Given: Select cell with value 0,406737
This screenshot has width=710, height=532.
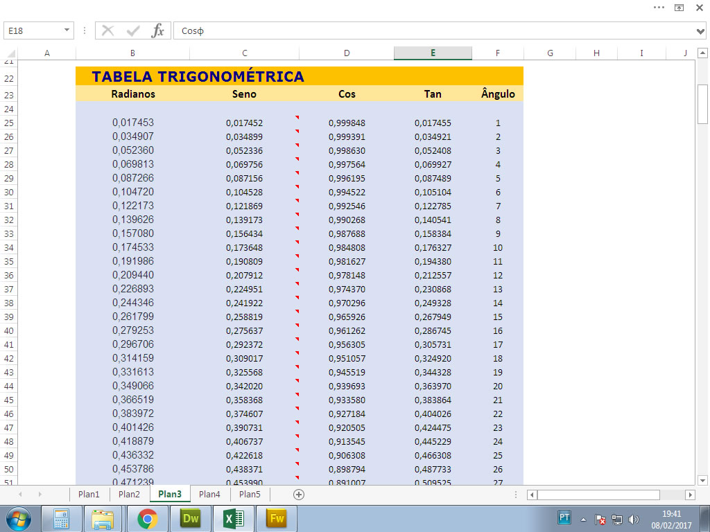Looking at the screenshot, I should pyautogui.click(x=245, y=441).
